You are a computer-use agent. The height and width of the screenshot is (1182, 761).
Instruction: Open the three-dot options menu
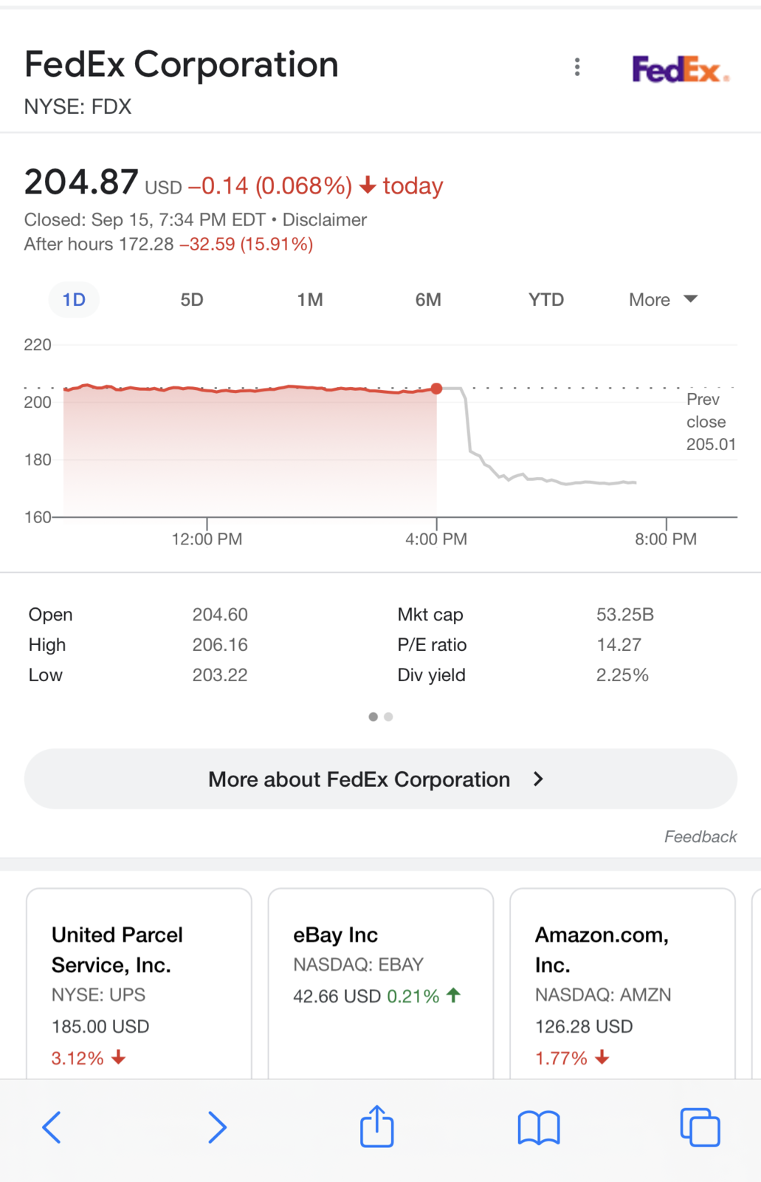577,67
